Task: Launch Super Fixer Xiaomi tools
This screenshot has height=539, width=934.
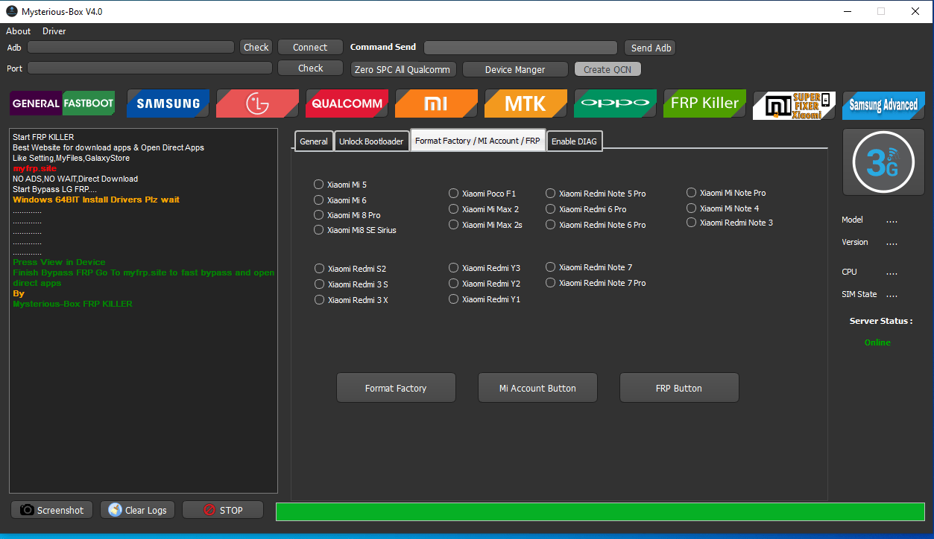Action: (793, 103)
